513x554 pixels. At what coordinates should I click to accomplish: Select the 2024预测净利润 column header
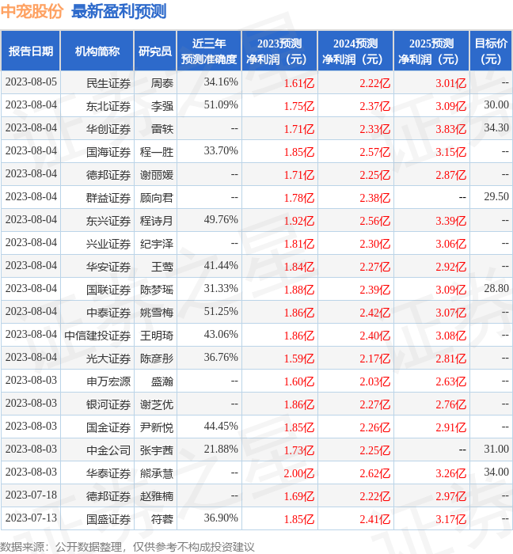[x=355, y=51]
